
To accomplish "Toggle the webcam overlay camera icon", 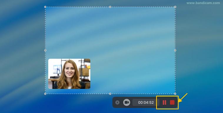I will (127, 102).
